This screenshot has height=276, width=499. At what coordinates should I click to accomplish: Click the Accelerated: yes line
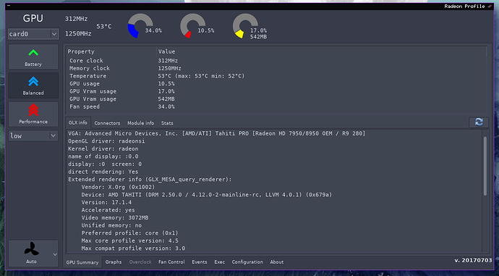click(x=108, y=210)
